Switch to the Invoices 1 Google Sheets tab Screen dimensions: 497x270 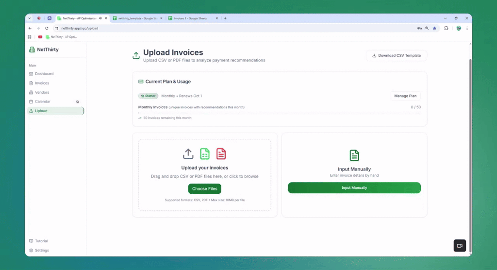click(x=190, y=18)
